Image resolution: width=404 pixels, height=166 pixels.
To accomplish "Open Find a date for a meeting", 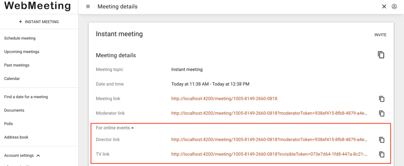I will 26,97.
